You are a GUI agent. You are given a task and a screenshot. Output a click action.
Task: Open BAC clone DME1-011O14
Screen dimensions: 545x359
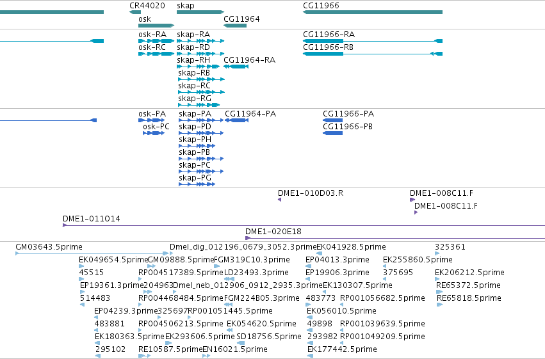click(92, 219)
